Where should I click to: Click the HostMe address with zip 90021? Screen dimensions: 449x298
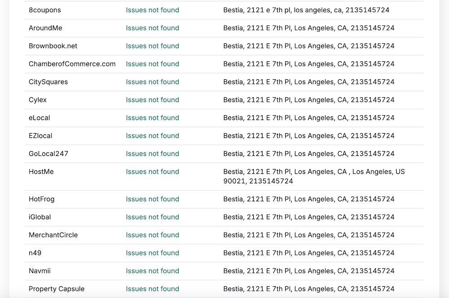pos(314,176)
